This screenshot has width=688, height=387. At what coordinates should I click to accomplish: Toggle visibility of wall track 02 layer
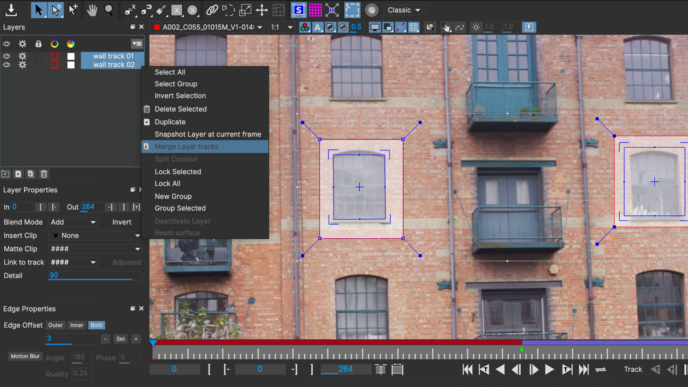tap(6, 64)
